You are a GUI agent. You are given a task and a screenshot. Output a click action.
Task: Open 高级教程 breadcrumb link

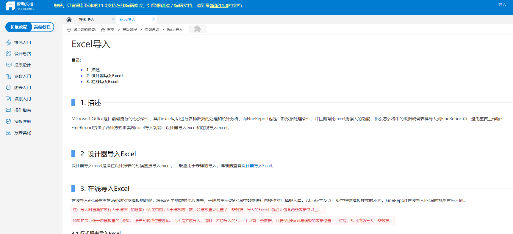130,30
